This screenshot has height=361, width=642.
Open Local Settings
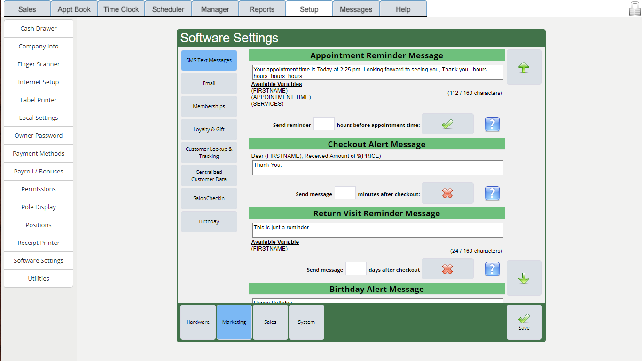(x=39, y=118)
